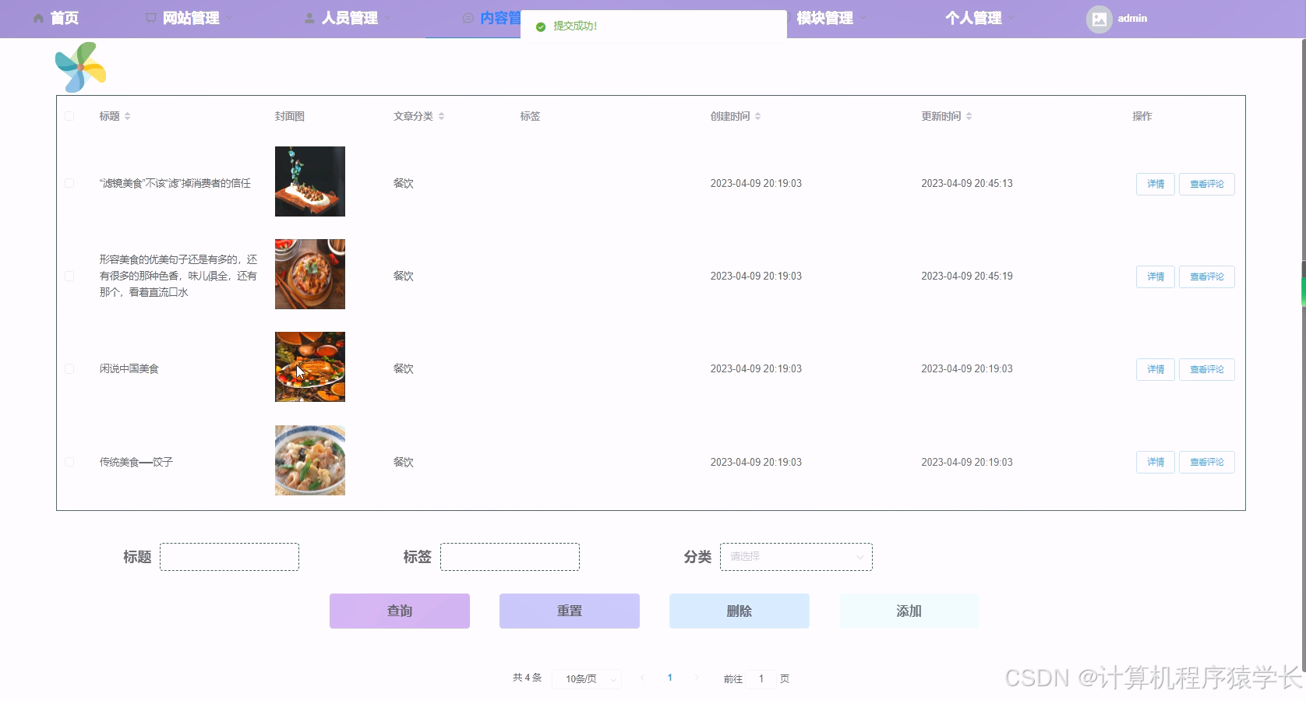Click the admin avatar icon
The height and width of the screenshot is (701, 1306).
(1099, 19)
